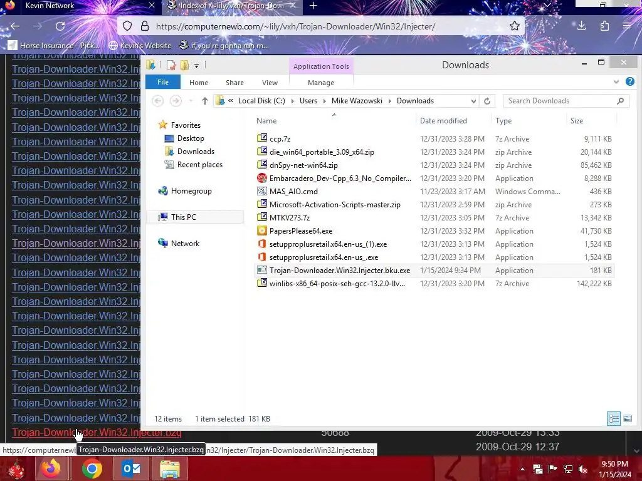Show hidden system tray icons
The height and width of the screenshot is (481, 642).
point(522,469)
